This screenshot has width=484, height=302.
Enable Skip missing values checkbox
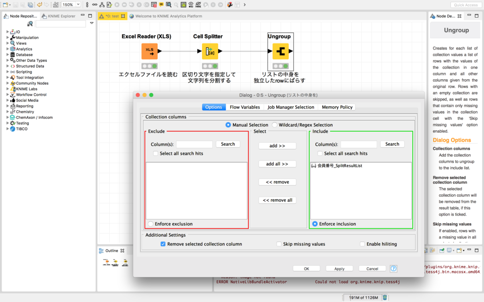(279, 244)
